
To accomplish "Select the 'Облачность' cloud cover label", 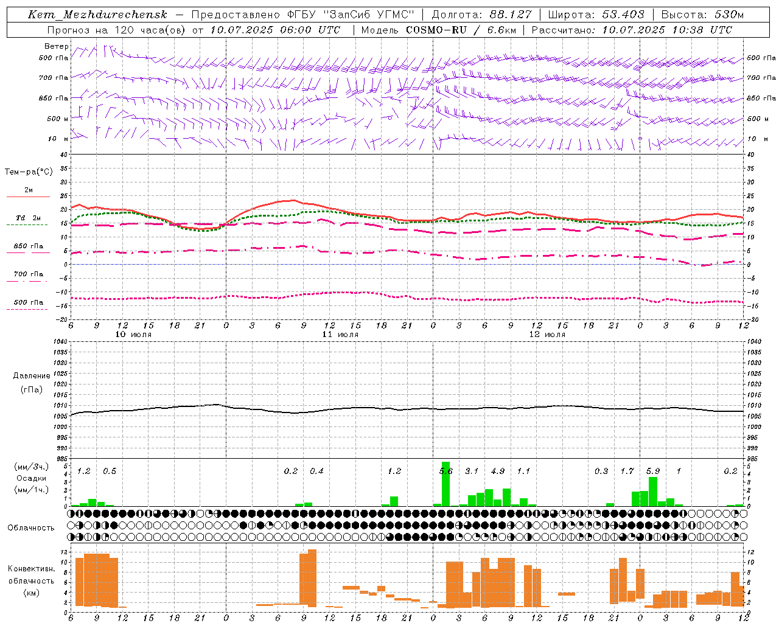I will point(31,527).
